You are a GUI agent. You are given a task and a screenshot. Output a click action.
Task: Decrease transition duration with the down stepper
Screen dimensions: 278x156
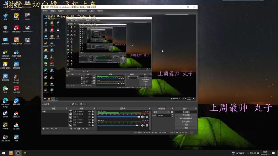172,116
